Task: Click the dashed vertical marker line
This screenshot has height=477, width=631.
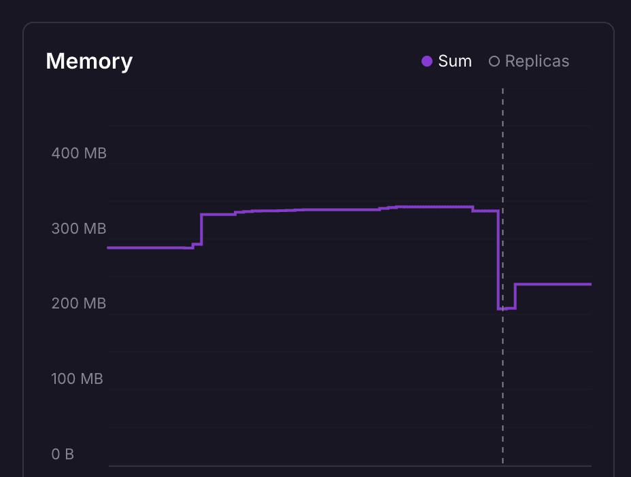Action: [502, 381]
